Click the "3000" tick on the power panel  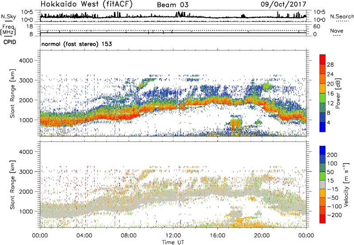click(x=26, y=80)
